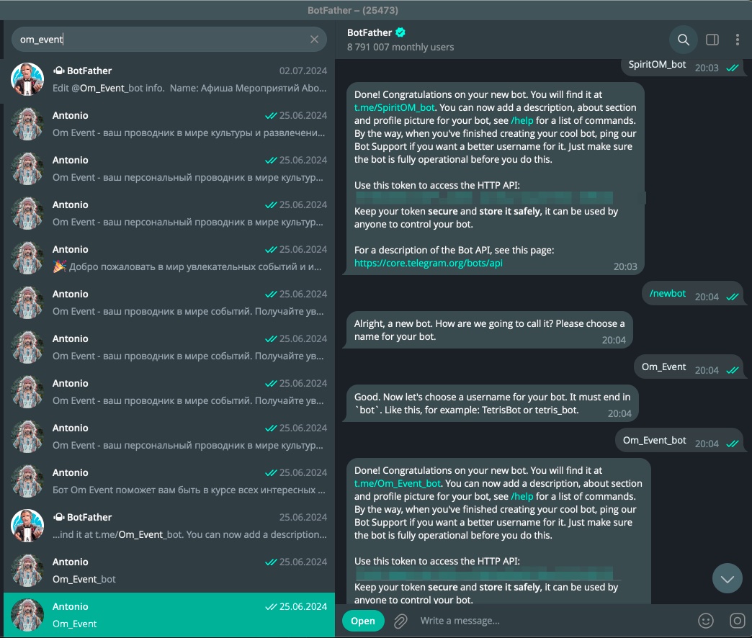The width and height of the screenshot is (752, 638).
Task: Click BotFather avatar in 02.07.2024 result
Action: click(27, 80)
